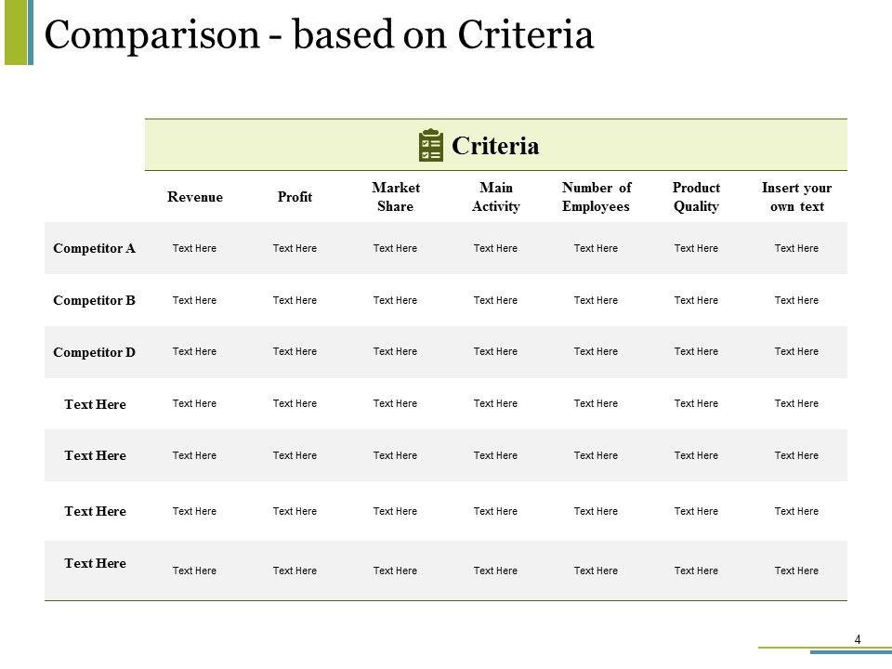
Task: Click the Product Quality column header
Action: pyautogui.click(x=696, y=197)
